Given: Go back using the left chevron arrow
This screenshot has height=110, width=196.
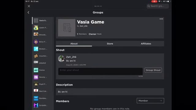Looking at the screenshot, I should [28, 13].
